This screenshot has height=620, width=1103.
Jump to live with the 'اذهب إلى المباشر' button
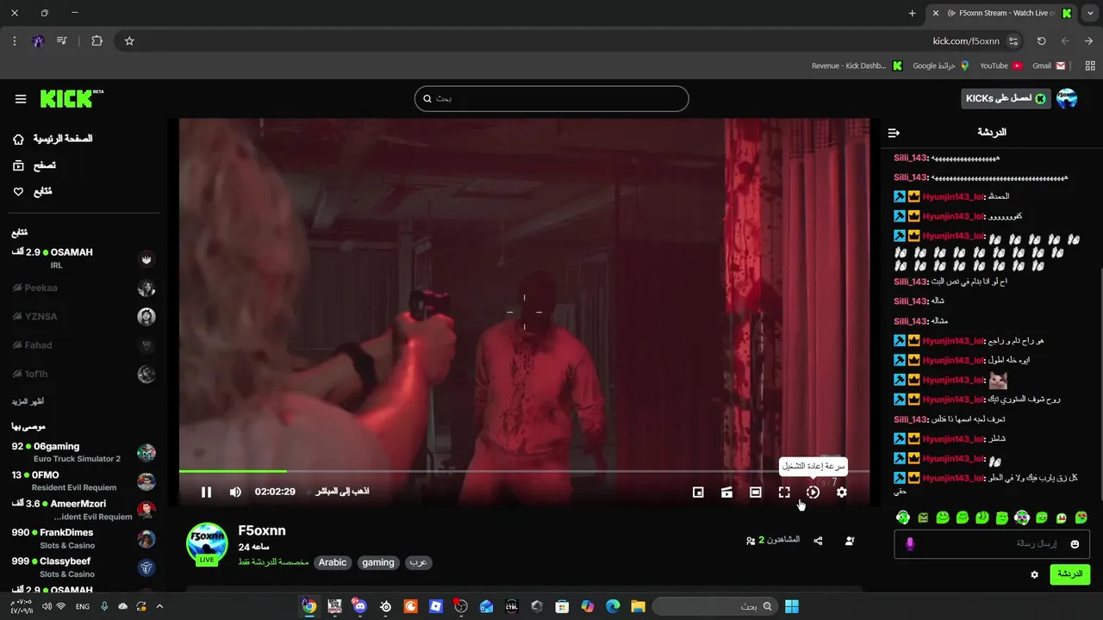click(x=342, y=491)
